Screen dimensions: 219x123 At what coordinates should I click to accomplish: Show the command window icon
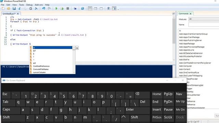click(108, 9)
